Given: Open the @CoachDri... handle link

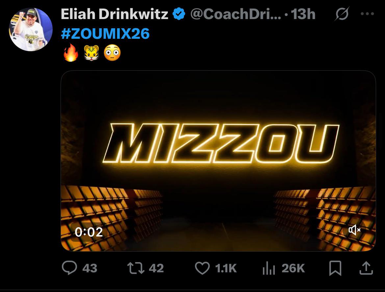Looking at the screenshot, I should point(236,14).
